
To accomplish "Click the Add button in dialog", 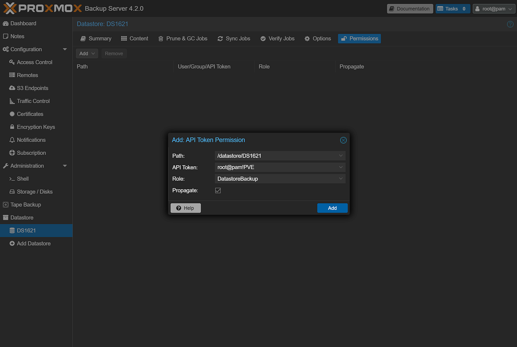I will [332, 208].
